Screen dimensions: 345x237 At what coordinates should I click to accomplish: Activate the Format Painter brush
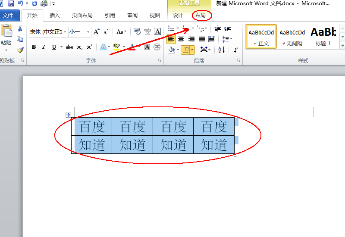click(x=20, y=50)
